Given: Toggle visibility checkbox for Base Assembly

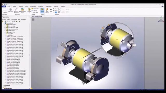Looking at the screenshot, I should click(x=6, y=26).
